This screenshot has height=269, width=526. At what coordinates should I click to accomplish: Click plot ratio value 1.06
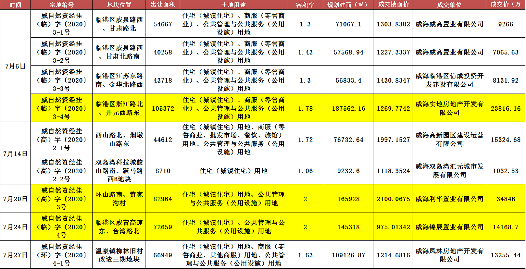tap(305, 171)
